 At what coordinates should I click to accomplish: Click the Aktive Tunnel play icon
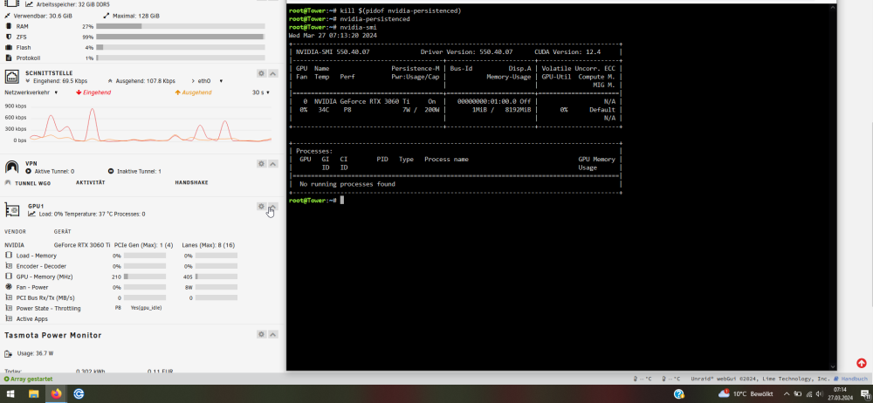click(x=29, y=172)
